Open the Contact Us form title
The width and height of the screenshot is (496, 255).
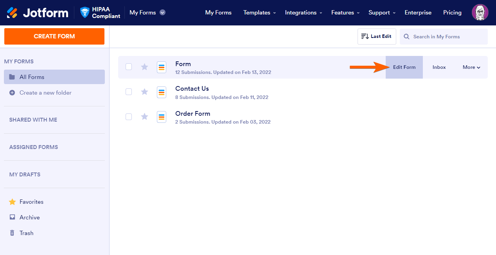[192, 89]
